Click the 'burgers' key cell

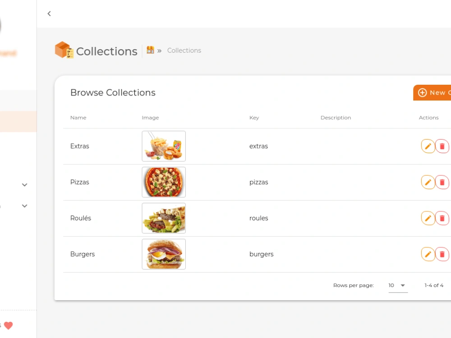(x=261, y=254)
